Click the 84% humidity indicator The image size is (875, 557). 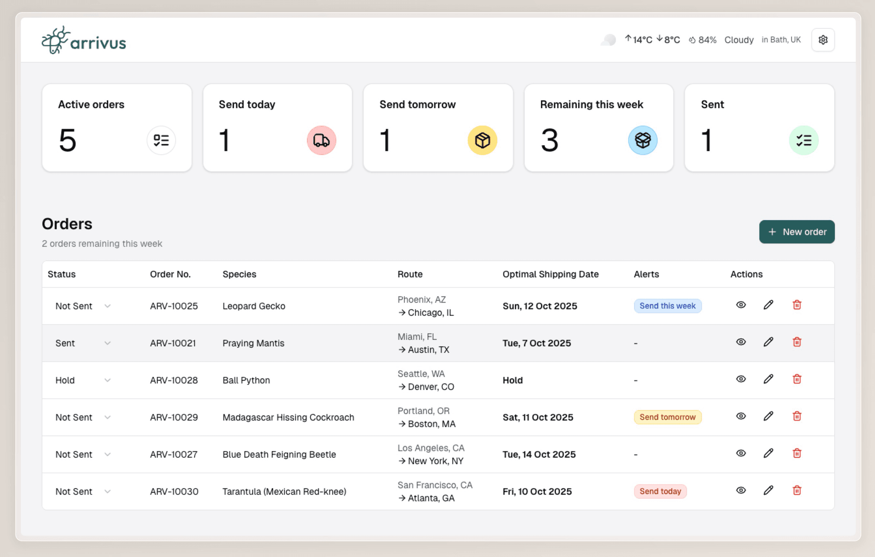702,40
